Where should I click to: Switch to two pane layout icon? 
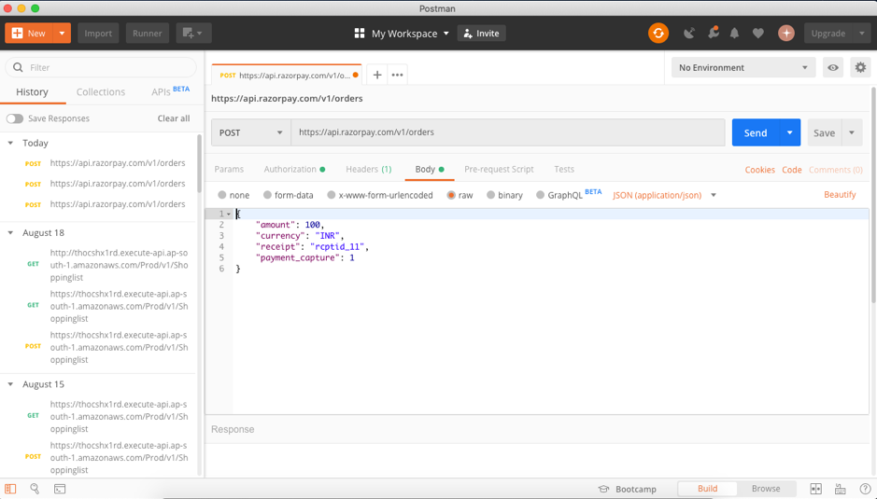click(816, 489)
